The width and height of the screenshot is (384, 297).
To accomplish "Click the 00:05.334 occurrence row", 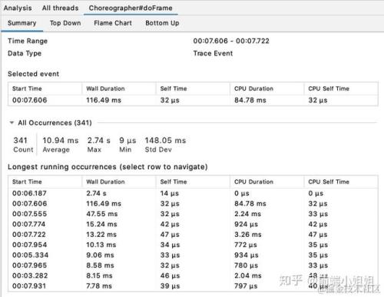I will pos(193,255).
